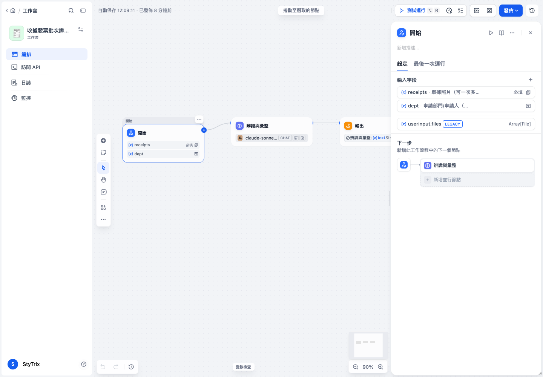This screenshot has height=377, width=543.
Task: Close the 開始 settings panel
Action: 531,33
